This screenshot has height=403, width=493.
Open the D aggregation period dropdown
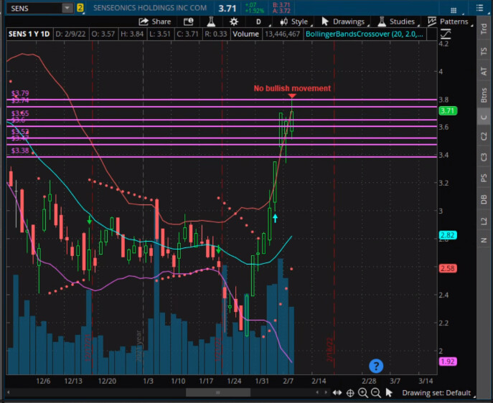pyautogui.click(x=259, y=22)
